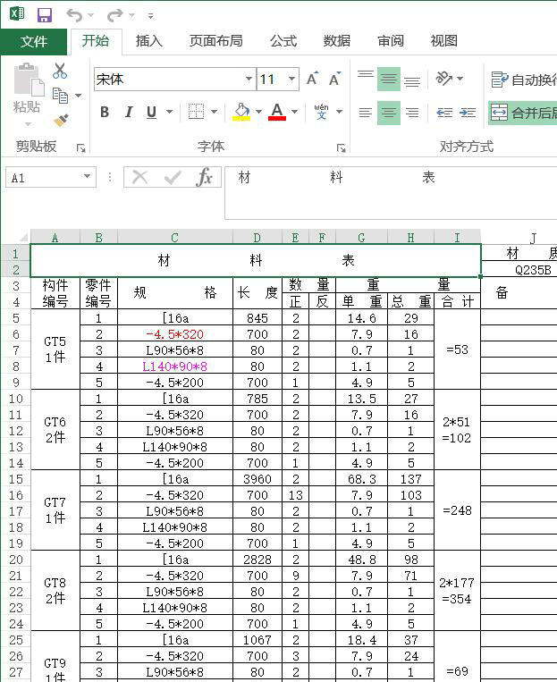Screen dimensions: 557x682
Task: Switch to the 视图 ribbon tab
Action: [443, 41]
